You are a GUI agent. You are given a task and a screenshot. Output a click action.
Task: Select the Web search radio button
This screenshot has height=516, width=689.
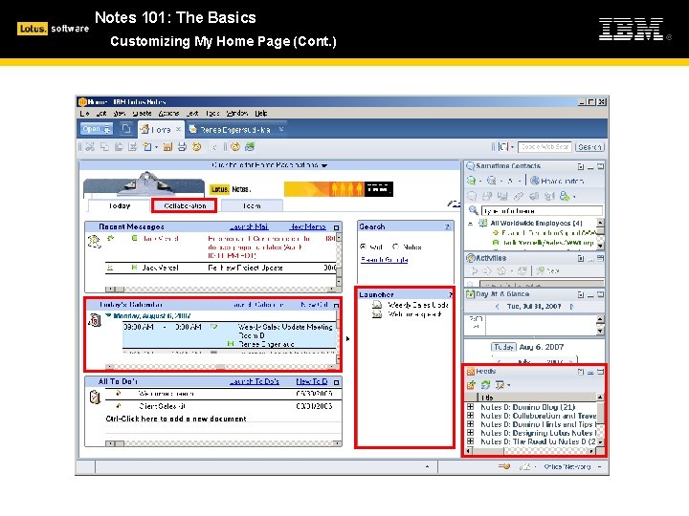tap(363, 247)
